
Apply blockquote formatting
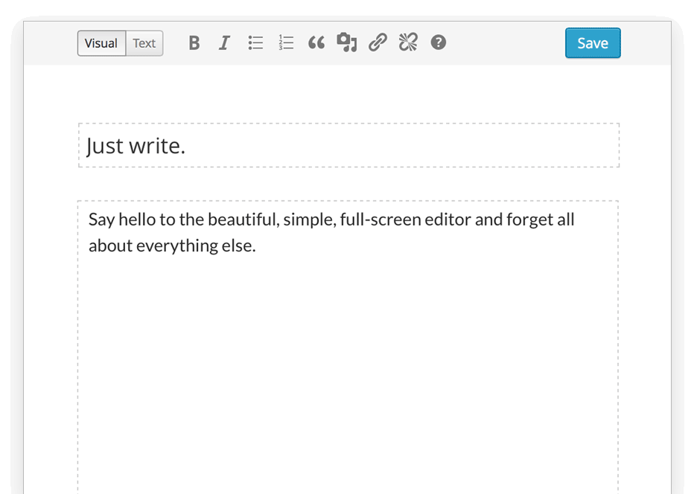[x=316, y=43]
